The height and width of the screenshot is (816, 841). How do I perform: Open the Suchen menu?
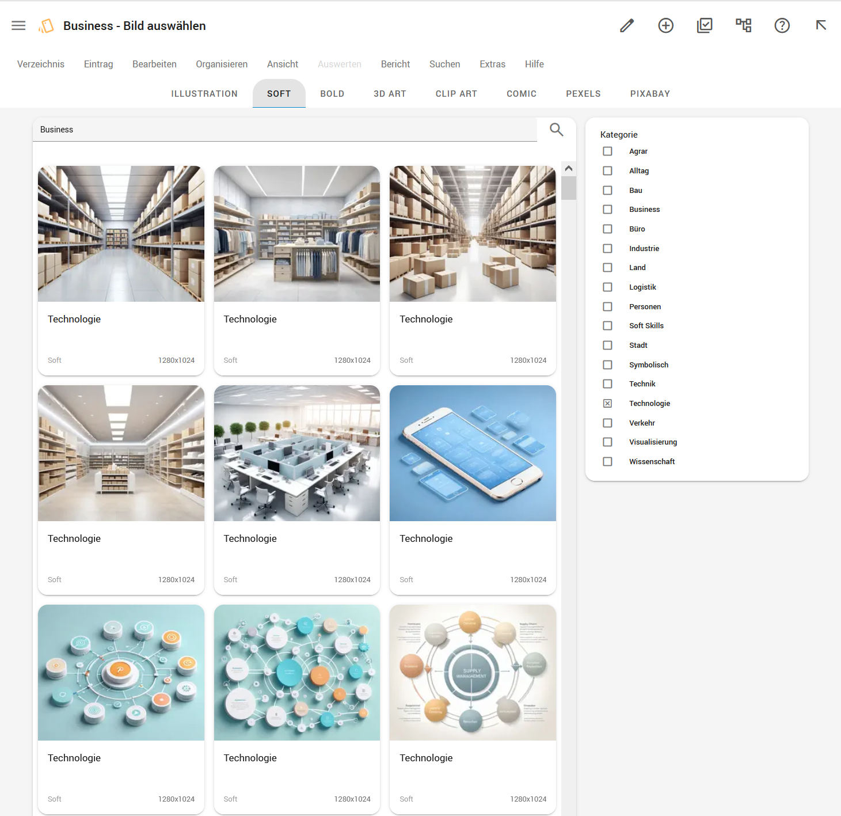(x=445, y=64)
